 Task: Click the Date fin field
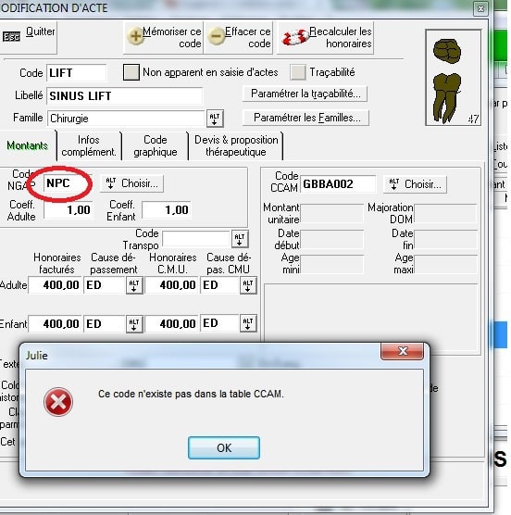coord(445,239)
